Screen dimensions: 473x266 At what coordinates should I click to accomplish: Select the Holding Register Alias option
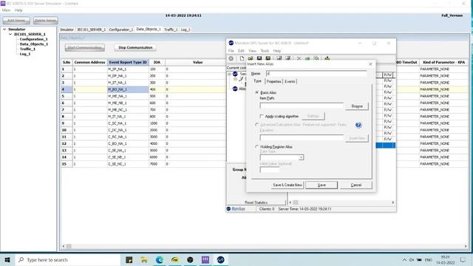(x=257, y=147)
